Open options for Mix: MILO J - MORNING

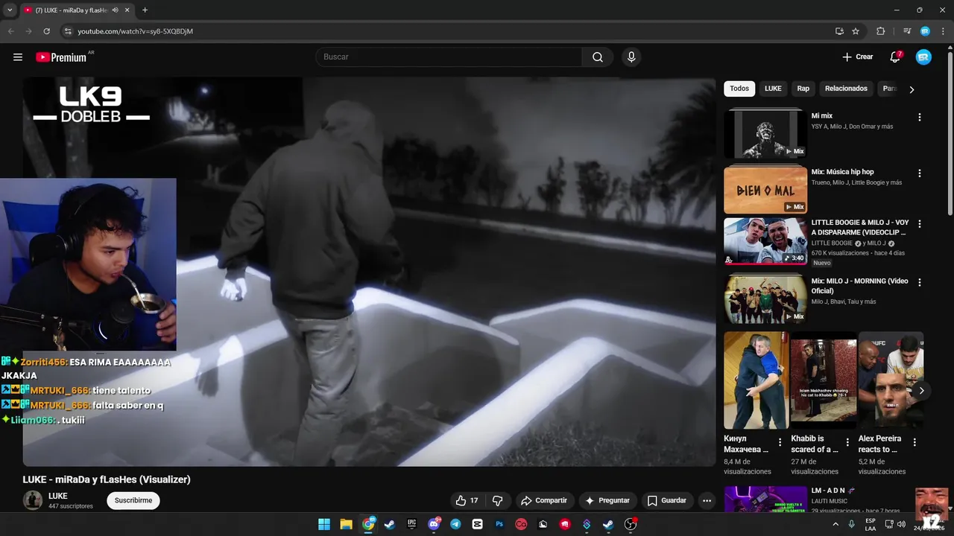919,282
